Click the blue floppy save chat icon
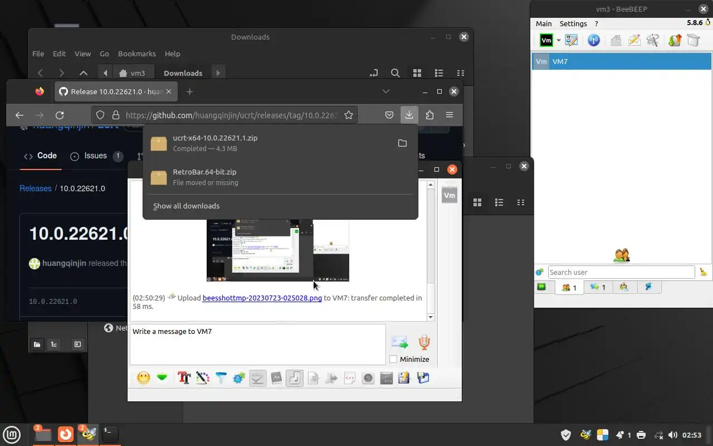The height and width of the screenshot is (446, 713). [423, 378]
